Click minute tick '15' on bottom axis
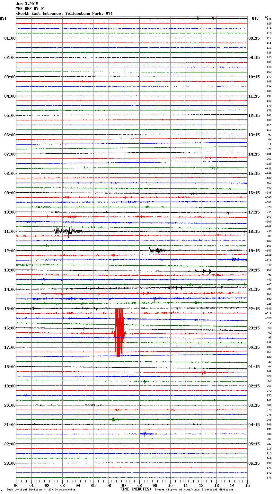The image size is (273, 494). 247,485
